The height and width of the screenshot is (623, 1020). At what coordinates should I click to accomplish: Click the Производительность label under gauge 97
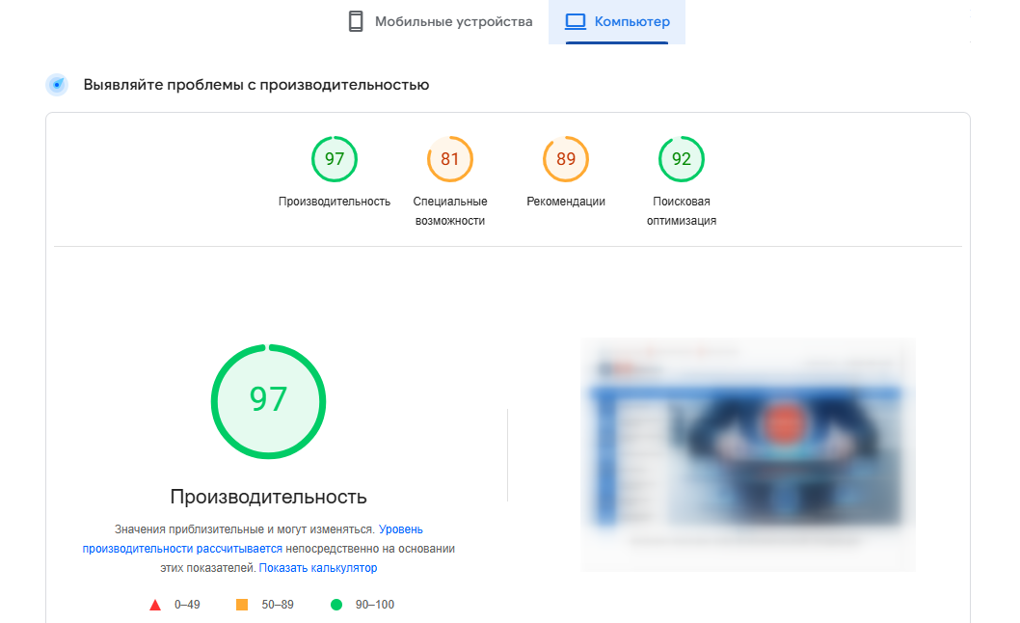335,202
